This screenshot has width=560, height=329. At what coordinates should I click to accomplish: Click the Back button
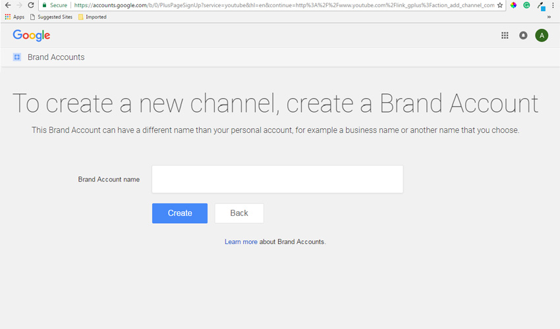[x=239, y=213]
